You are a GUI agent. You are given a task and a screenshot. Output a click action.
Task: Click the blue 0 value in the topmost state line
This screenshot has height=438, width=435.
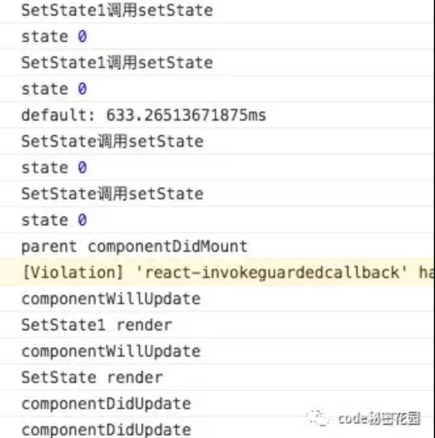click(x=82, y=37)
